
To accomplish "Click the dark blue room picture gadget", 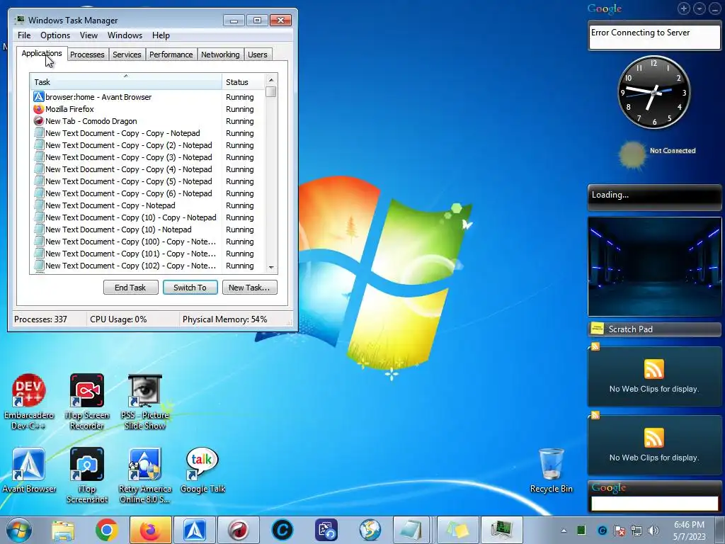I will click(654, 266).
